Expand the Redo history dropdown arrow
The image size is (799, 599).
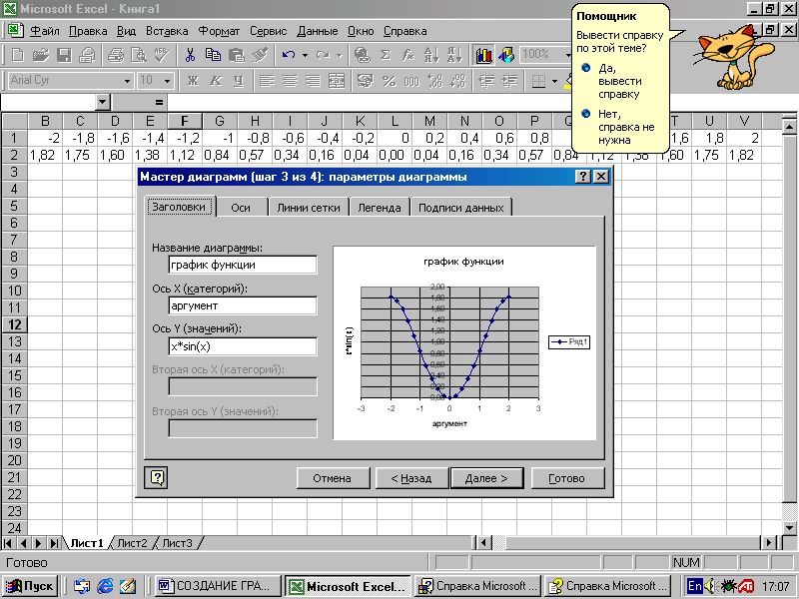point(339,55)
